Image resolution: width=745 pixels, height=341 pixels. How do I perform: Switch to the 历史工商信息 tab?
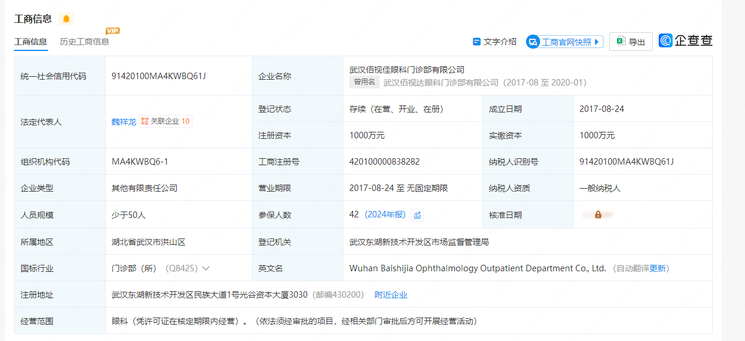pos(85,42)
